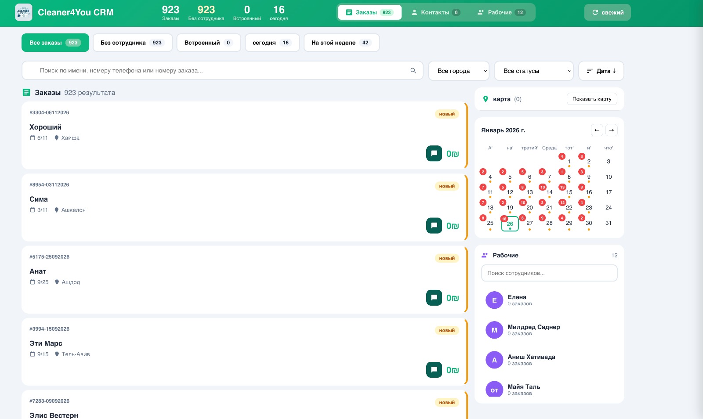Click the search magnifier icon
The image size is (703, 419).
(413, 70)
